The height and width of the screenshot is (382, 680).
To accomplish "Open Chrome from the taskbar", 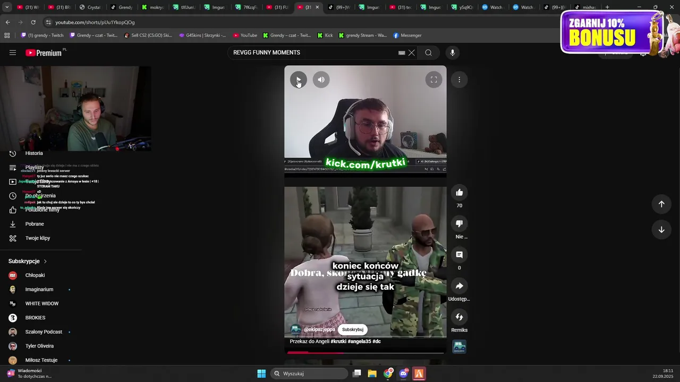I will click(388, 374).
